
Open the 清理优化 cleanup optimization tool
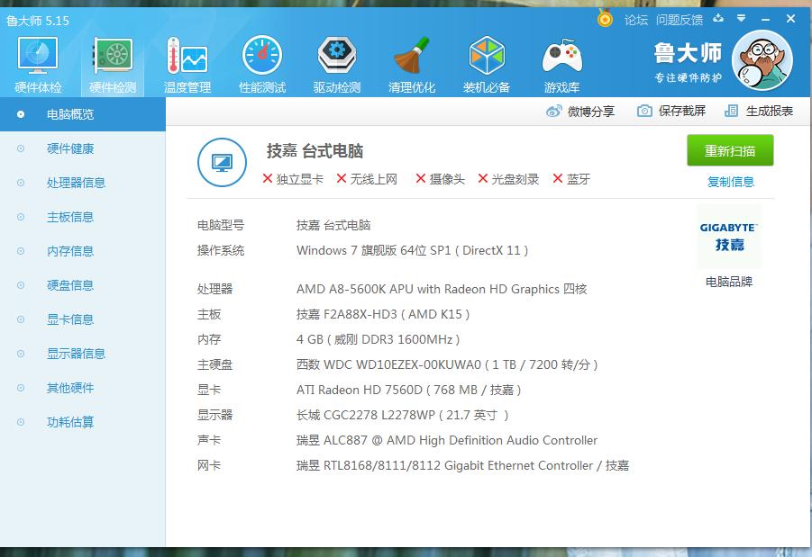coord(411,60)
